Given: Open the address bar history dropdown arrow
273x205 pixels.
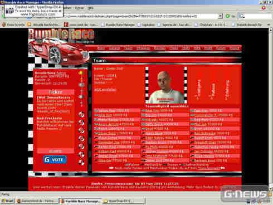Looking at the screenshot, I should click(221, 16).
